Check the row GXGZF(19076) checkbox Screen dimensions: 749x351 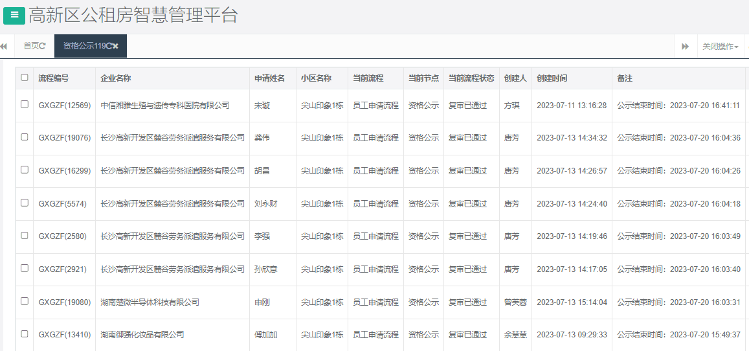25,137
